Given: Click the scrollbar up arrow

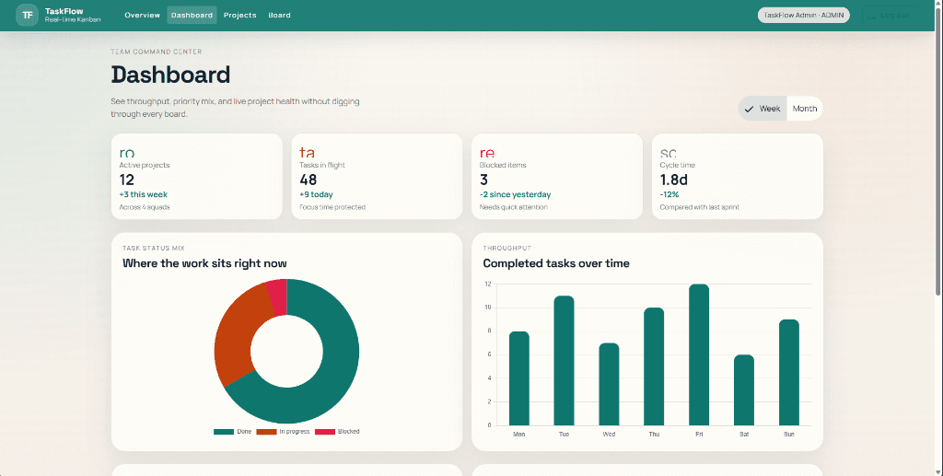Looking at the screenshot, I should tap(938, 4).
